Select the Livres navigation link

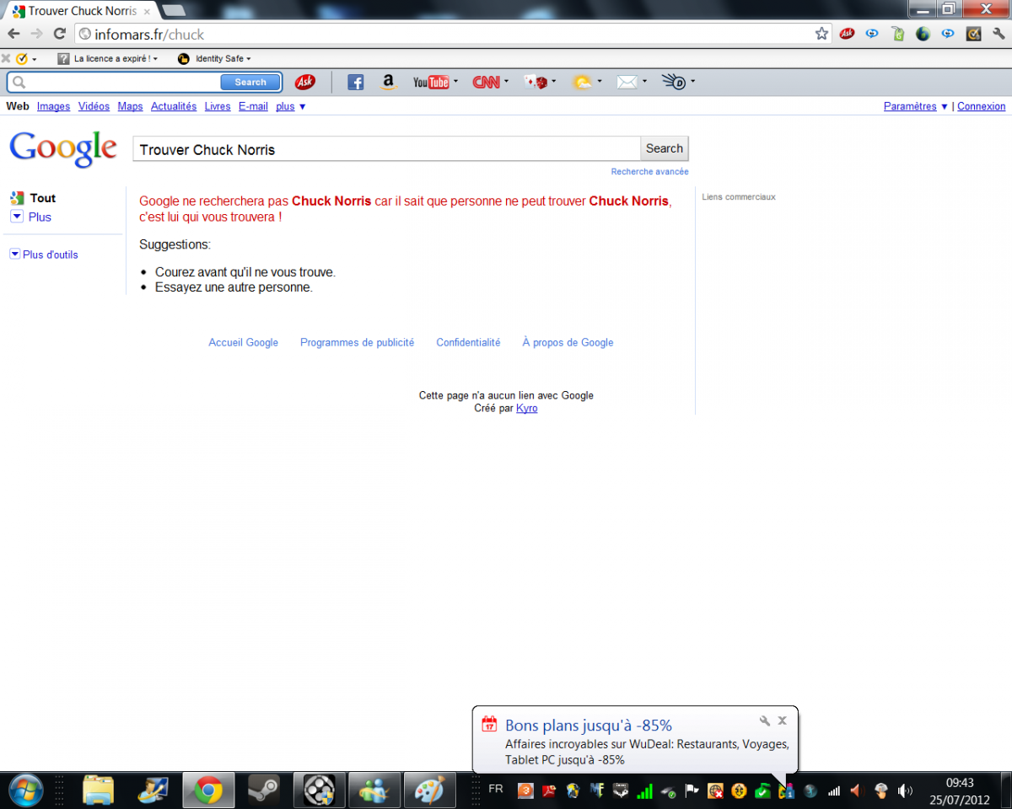(x=218, y=106)
